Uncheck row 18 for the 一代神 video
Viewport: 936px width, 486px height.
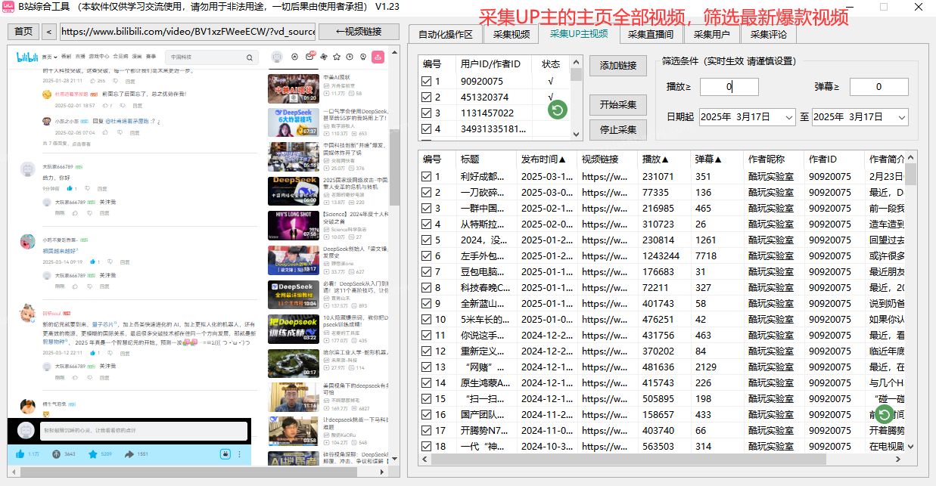[x=425, y=447]
